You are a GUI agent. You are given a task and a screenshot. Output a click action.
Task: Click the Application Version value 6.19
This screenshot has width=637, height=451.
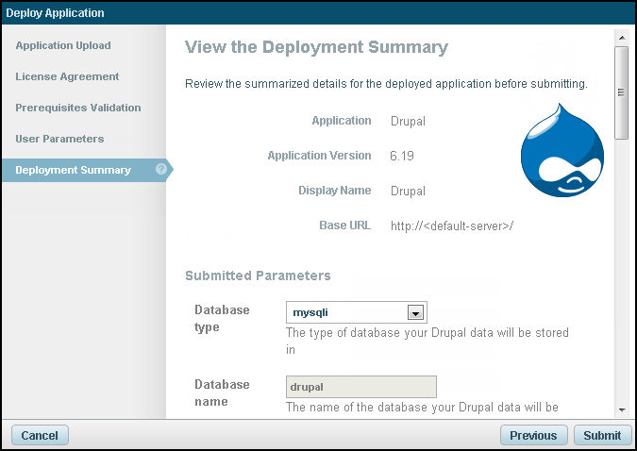click(402, 156)
